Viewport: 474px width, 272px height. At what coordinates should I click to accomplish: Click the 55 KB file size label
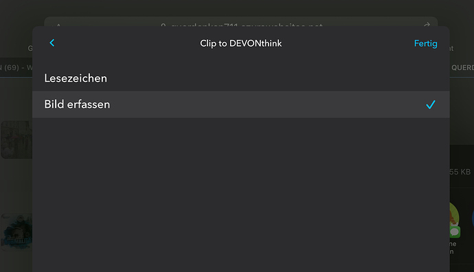point(460,172)
